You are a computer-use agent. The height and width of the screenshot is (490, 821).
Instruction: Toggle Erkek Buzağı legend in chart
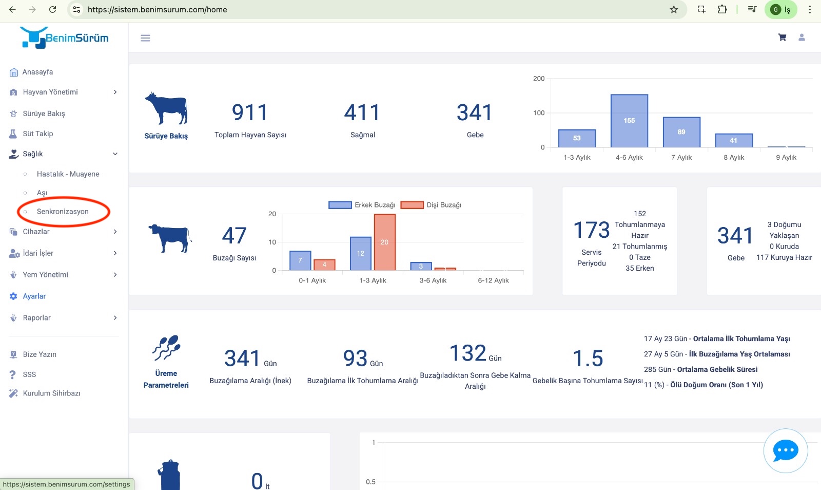pos(362,205)
